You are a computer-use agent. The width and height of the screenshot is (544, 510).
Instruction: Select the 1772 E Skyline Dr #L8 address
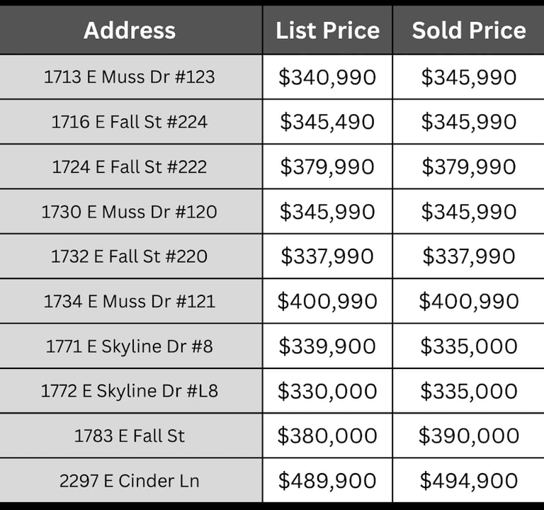click(x=130, y=391)
